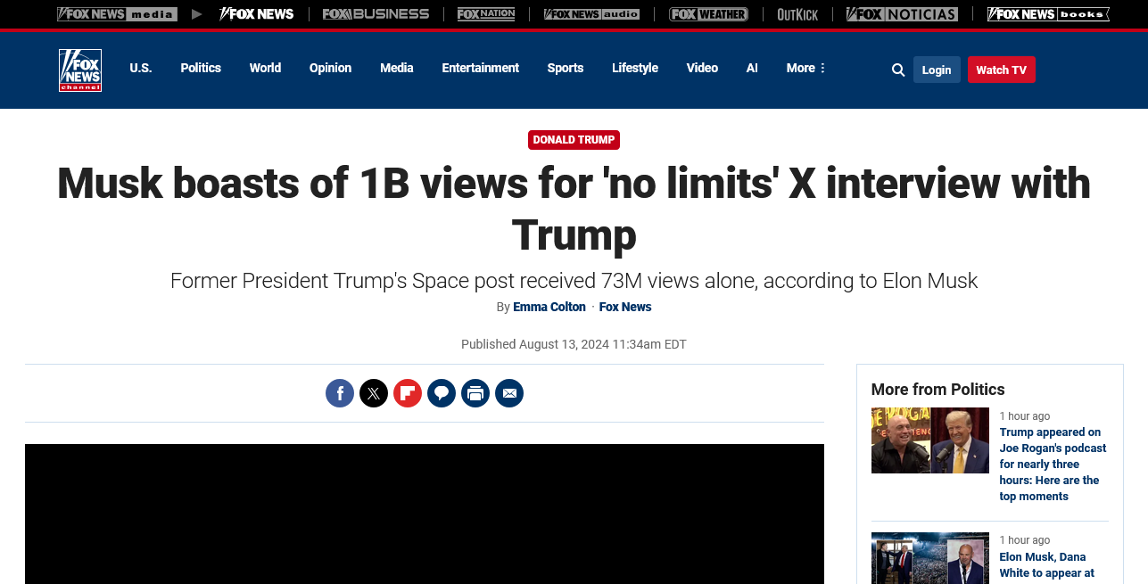The width and height of the screenshot is (1148, 584).
Task: Open author Emma Colton's page
Action: (549, 307)
